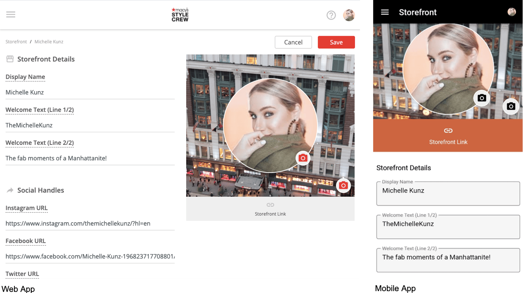Screen dimensions: 523x293
Task: Open the hamburger navigation menu in the web app
Action: pos(11,14)
